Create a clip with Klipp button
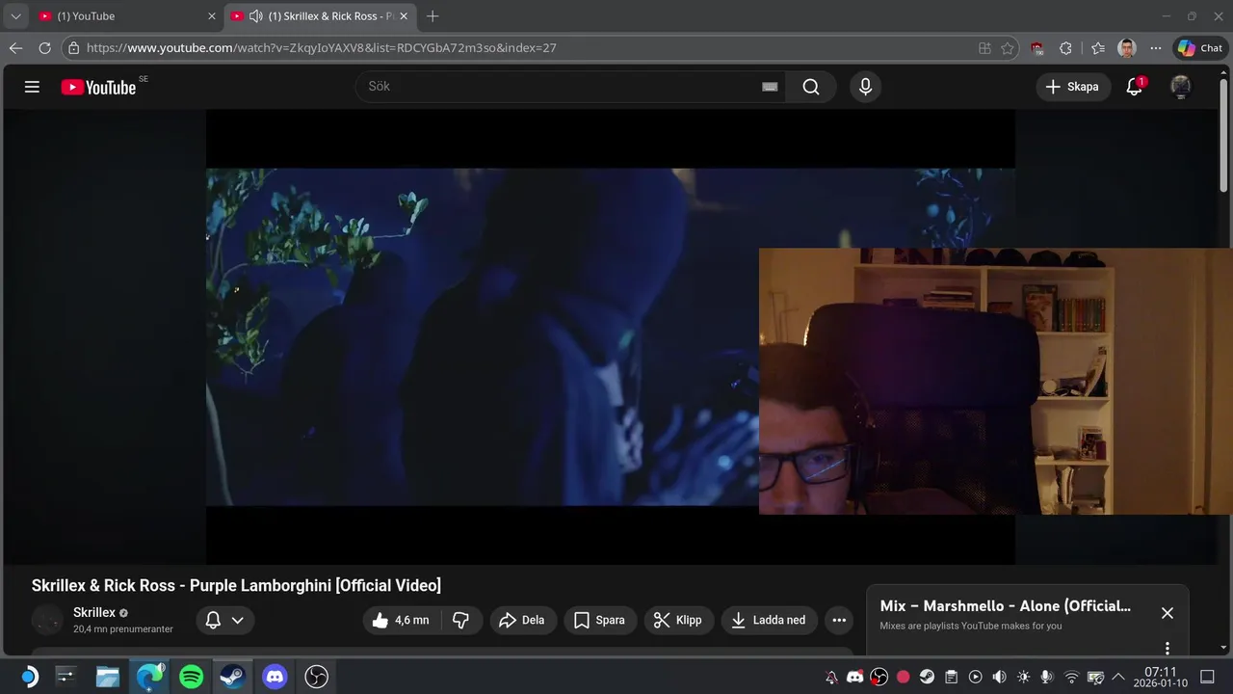The image size is (1233, 694). point(678,620)
